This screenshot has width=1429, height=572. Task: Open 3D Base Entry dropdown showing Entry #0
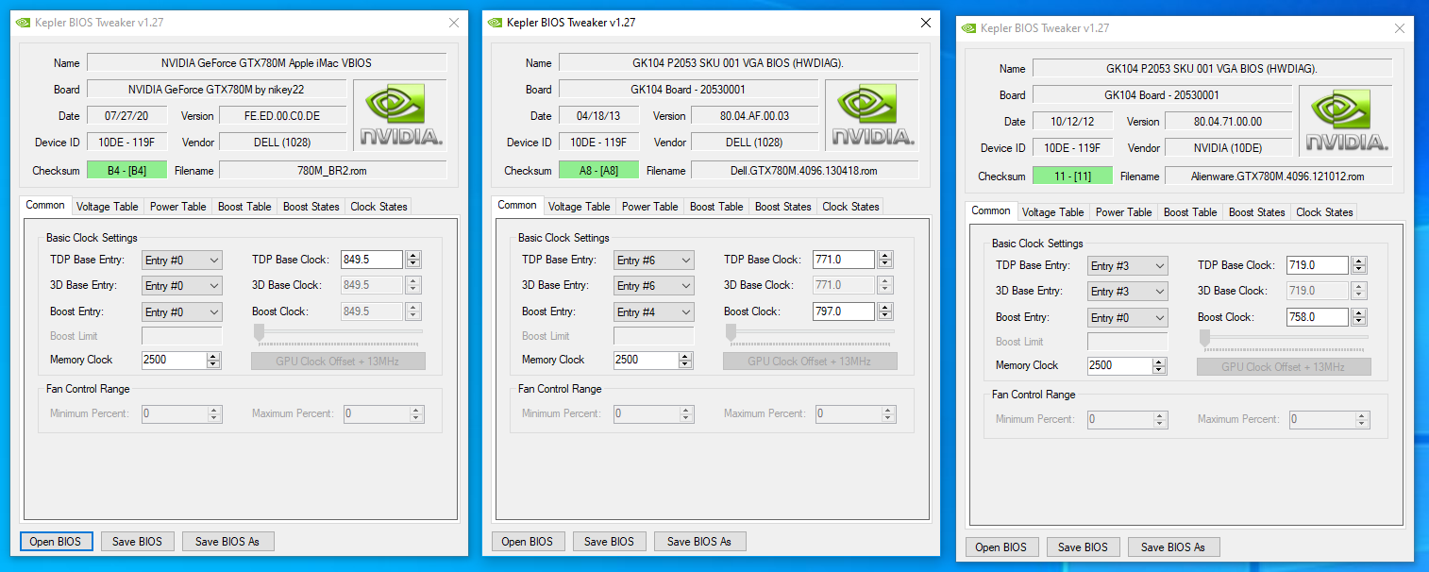point(182,286)
